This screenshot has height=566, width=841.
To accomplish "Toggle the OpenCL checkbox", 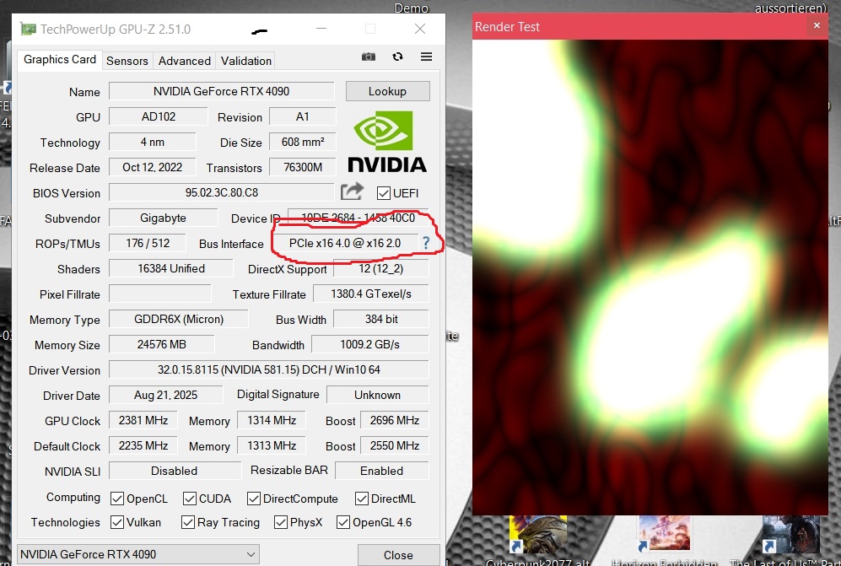I will click(117, 499).
